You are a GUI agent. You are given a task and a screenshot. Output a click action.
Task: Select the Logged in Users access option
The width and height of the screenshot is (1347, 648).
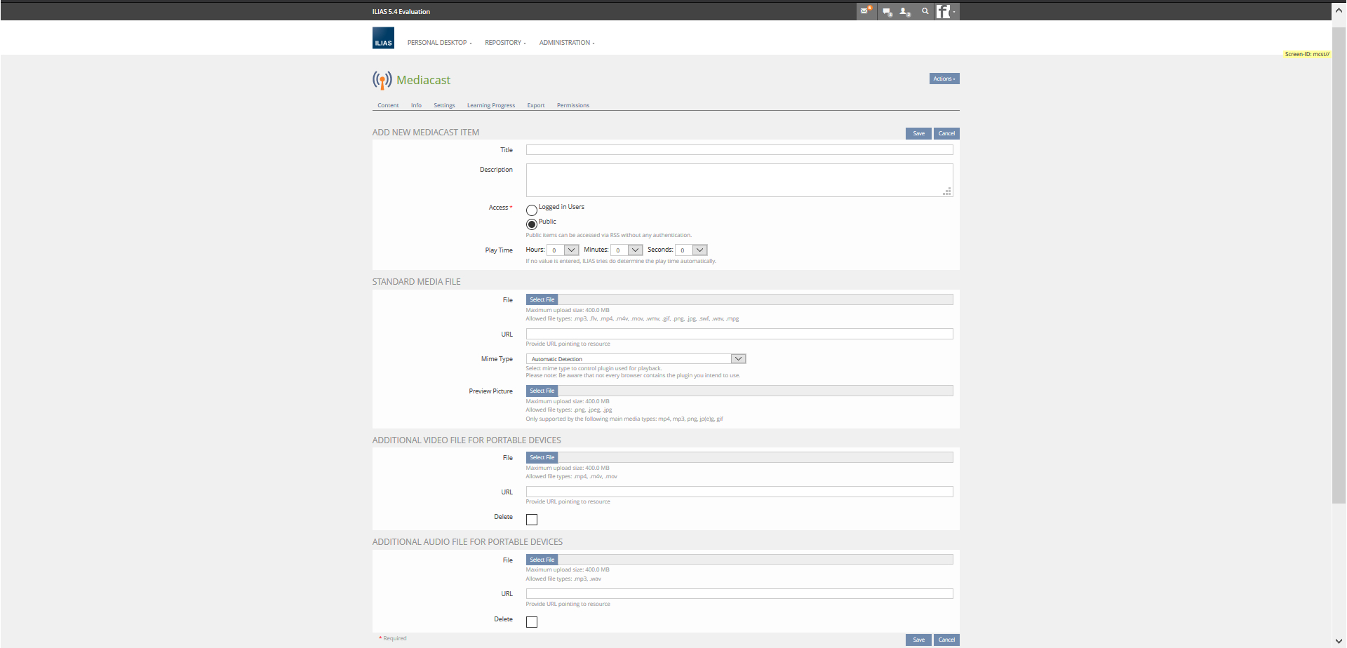532,210
